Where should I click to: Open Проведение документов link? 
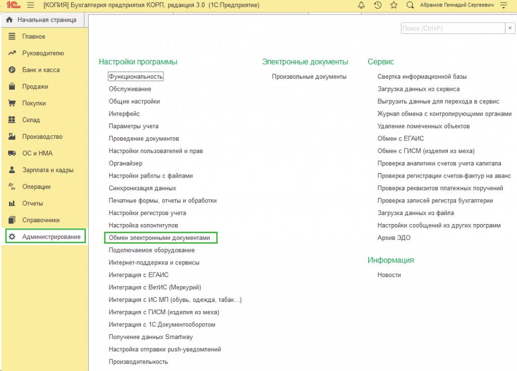(x=144, y=138)
